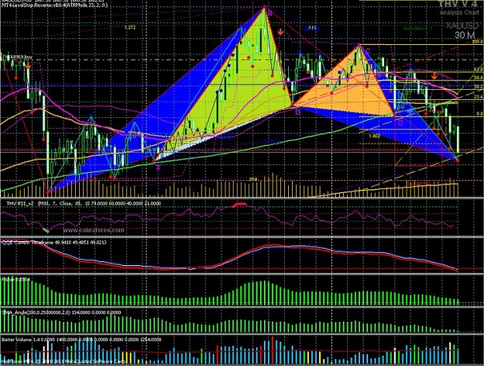Click the SMA_Angle indicator label
Image resolution: width=484 pixels, height=366 pixels.
coord(61,312)
